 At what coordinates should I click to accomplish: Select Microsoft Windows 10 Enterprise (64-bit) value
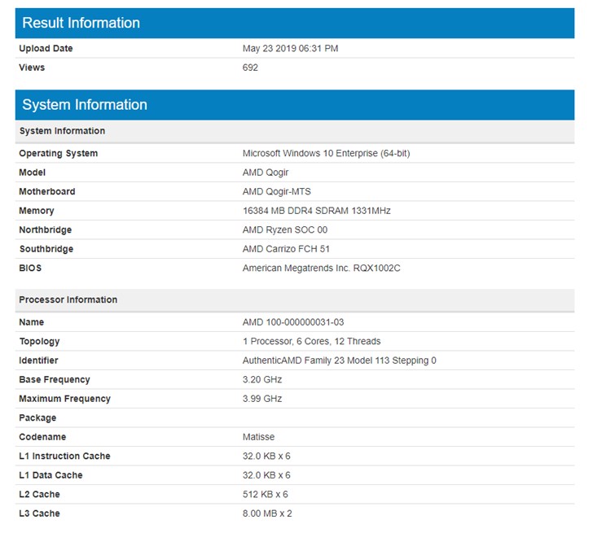[326, 153]
